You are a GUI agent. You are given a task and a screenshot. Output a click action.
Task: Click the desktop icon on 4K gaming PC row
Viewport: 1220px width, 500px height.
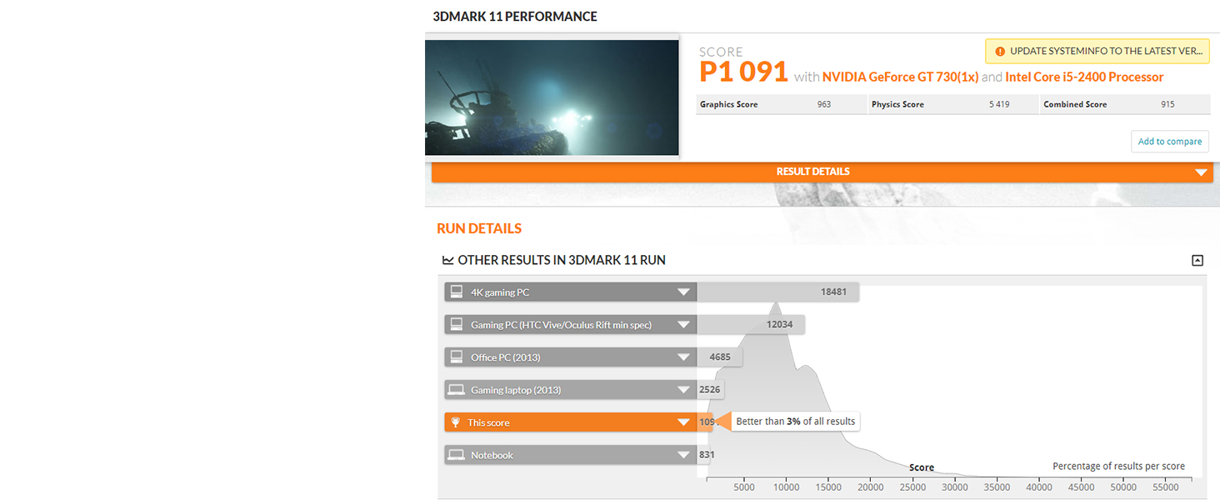pyautogui.click(x=456, y=292)
